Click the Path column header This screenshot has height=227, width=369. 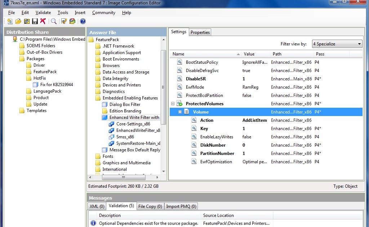[x=292, y=54]
